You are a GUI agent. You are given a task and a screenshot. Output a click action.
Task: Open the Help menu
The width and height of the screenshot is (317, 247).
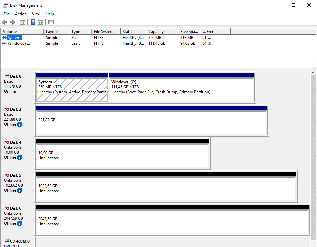click(x=50, y=14)
